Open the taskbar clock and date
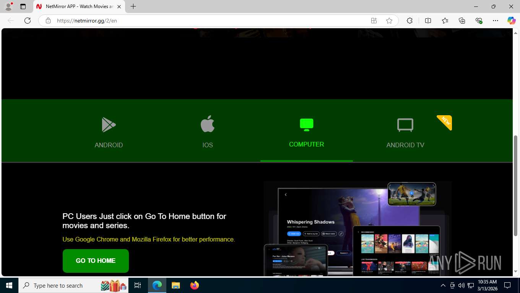The height and width of the screenshot is (293, 520). 487,285
